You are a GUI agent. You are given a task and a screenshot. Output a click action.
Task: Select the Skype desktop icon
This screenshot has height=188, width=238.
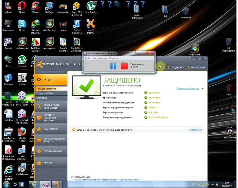click(22, 25)
